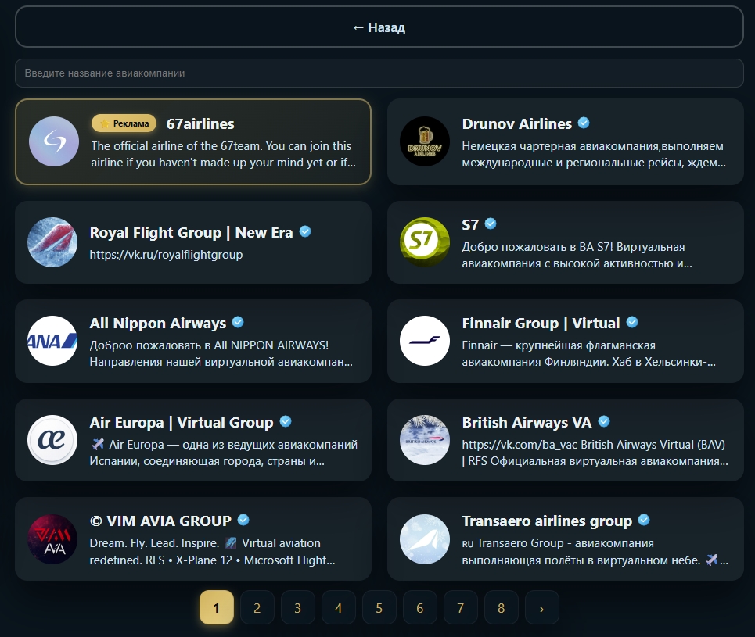755x637 pixels.
Task: Go to page 2 of results
Action: tap(257, 608)
